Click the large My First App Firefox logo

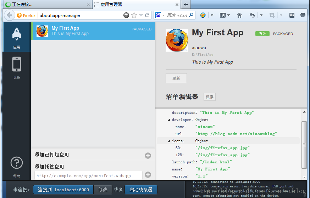pyautogui.click(x=177, y=40)
